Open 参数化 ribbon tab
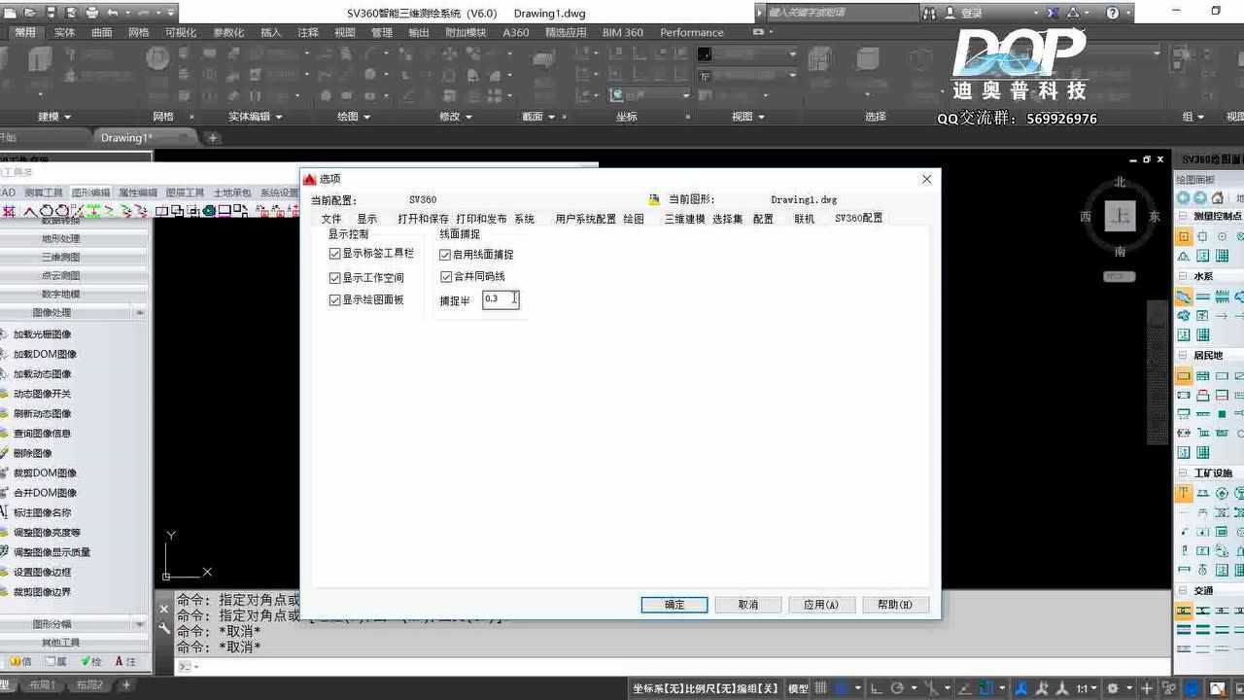Screen dimensions: 1244x700 click(228, 32)
